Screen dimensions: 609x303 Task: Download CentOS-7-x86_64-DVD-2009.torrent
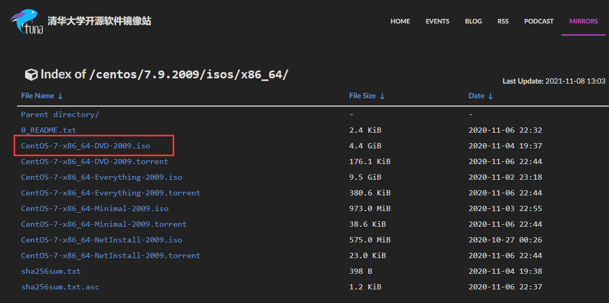pos(94,161)
